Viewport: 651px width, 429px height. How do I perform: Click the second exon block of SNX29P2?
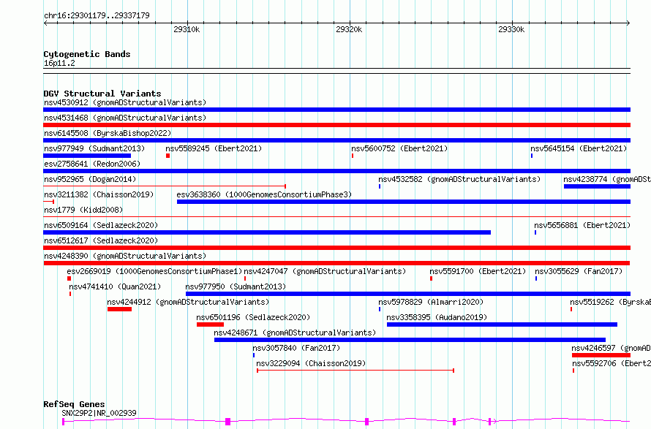[228, 422]
